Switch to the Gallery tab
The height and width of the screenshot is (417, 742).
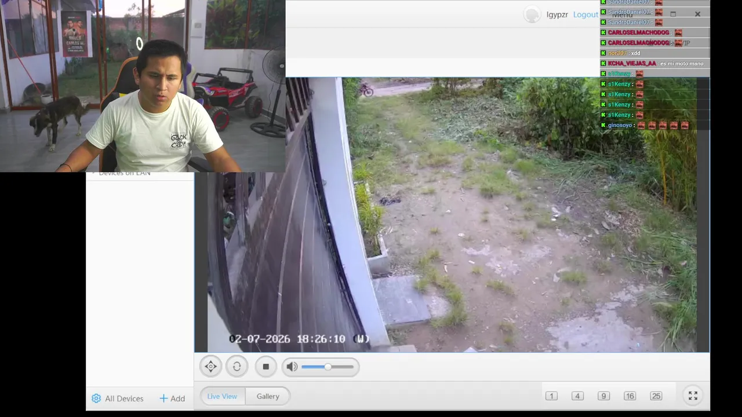pyautogui.click(x=268, y=396)
